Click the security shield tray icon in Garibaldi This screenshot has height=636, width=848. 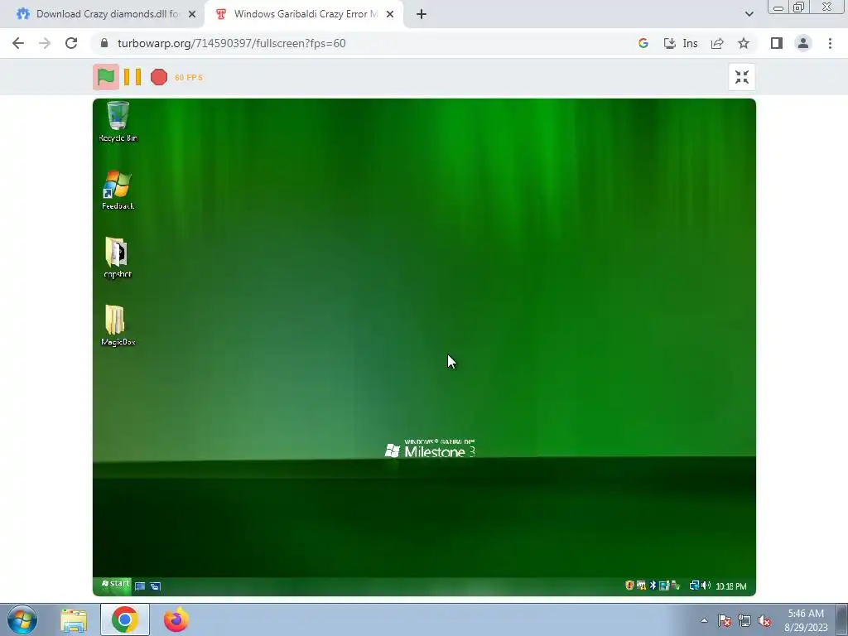click(629, 585)
